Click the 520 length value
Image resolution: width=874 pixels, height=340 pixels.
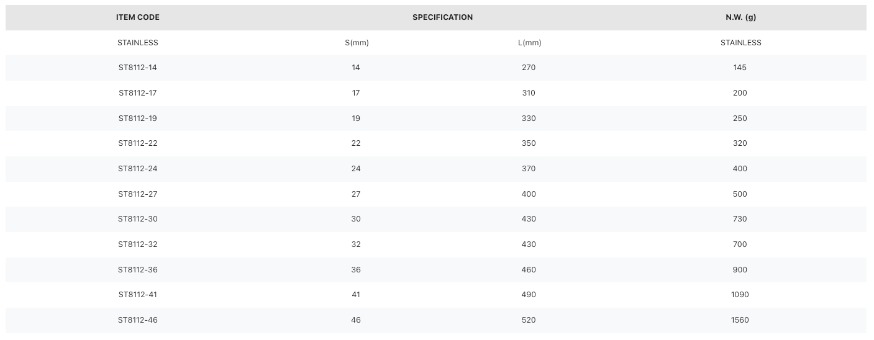click(x=529, y=320)
